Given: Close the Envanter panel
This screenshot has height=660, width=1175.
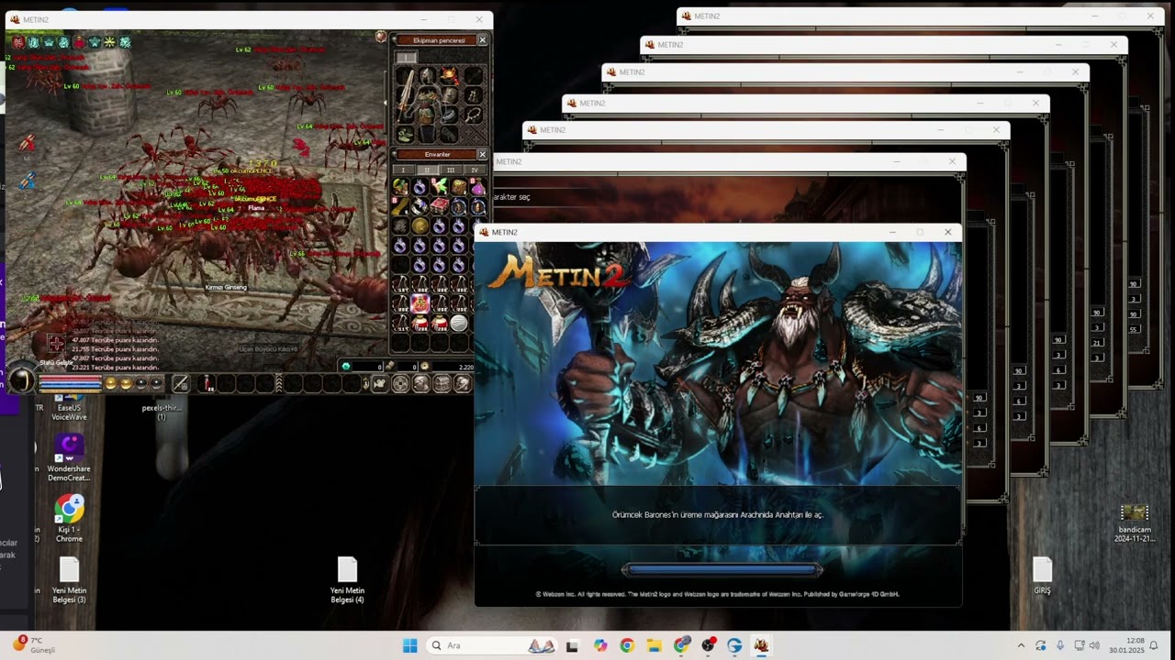Looking at the screenshot, I should [482, 154].
